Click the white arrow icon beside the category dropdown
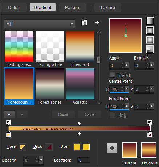The width and height of the screenshot is (159, 167). tap(97, 22)
